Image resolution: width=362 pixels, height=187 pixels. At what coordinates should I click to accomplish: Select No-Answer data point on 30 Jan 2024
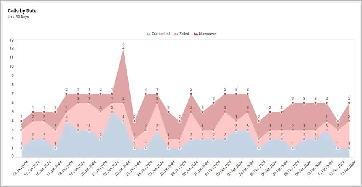191,94
